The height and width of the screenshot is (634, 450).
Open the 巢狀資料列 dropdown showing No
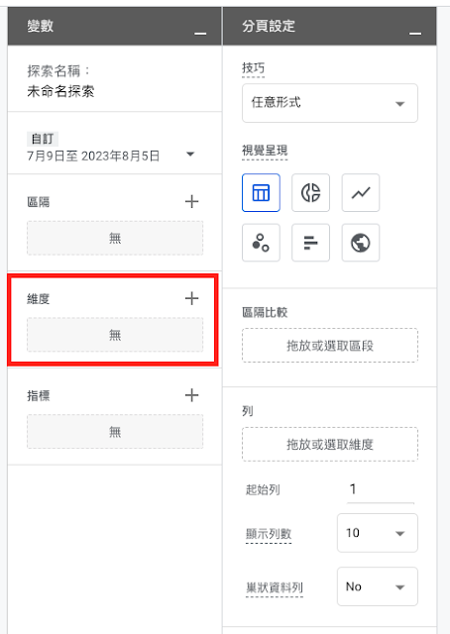click(x=378, y=586)
